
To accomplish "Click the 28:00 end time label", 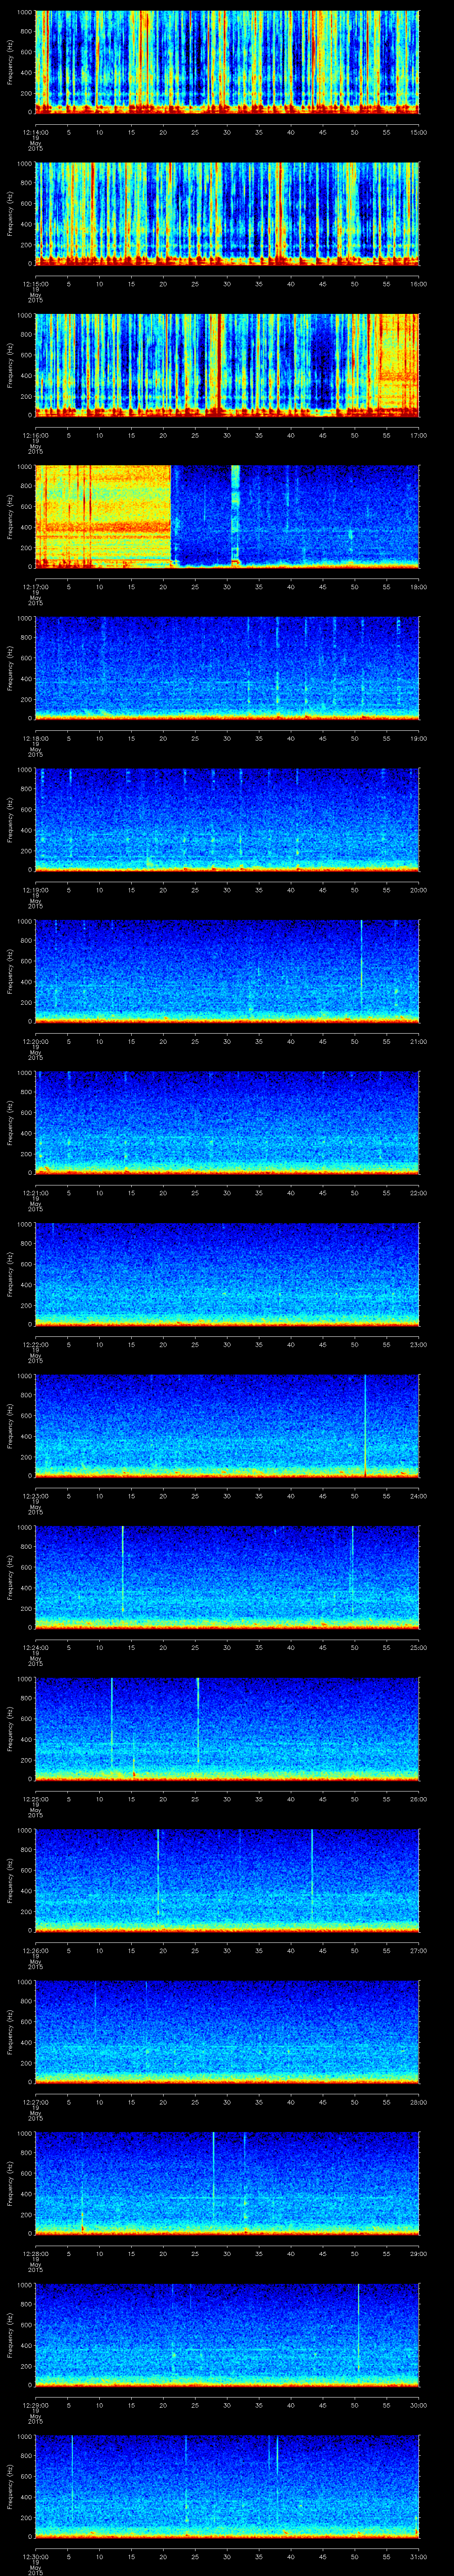I will pyautogui.click(x=419, y=2102).
